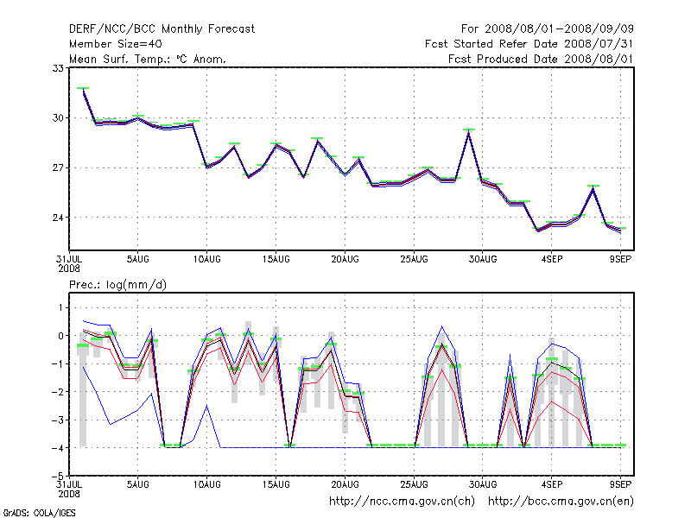
Task: Click the -5 value on precipitation axis
Action: [x=58, y=476]
